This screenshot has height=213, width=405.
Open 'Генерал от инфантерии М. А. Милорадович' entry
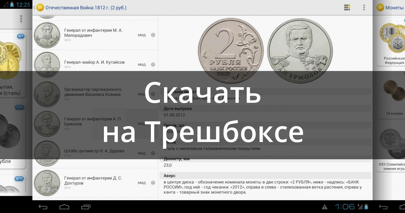pyautogui.click(x=95, y=35)
